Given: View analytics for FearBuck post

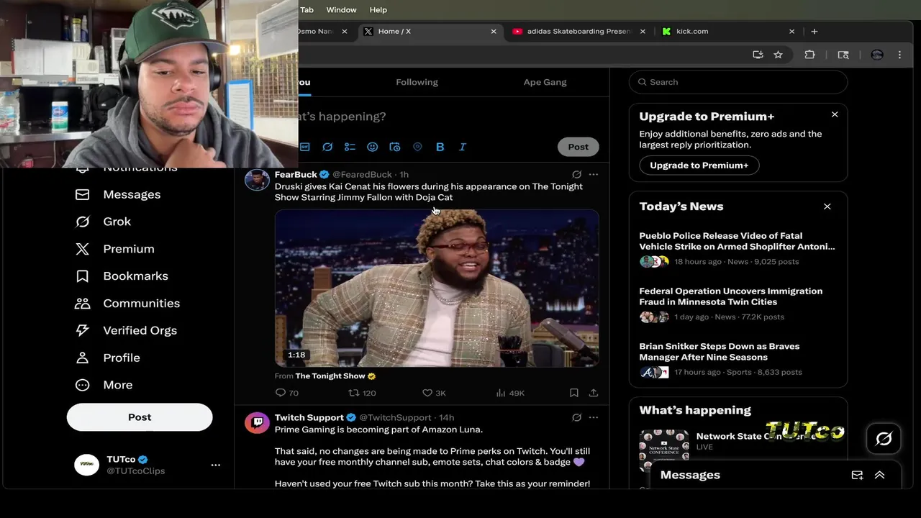Looking at the screenshot, I should tap(510, 393).
